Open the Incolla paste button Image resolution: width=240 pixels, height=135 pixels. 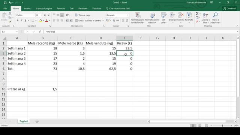[4, 17]
